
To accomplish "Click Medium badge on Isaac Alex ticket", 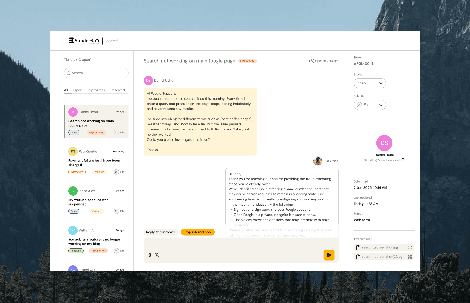I will click(x=96, y=211).
